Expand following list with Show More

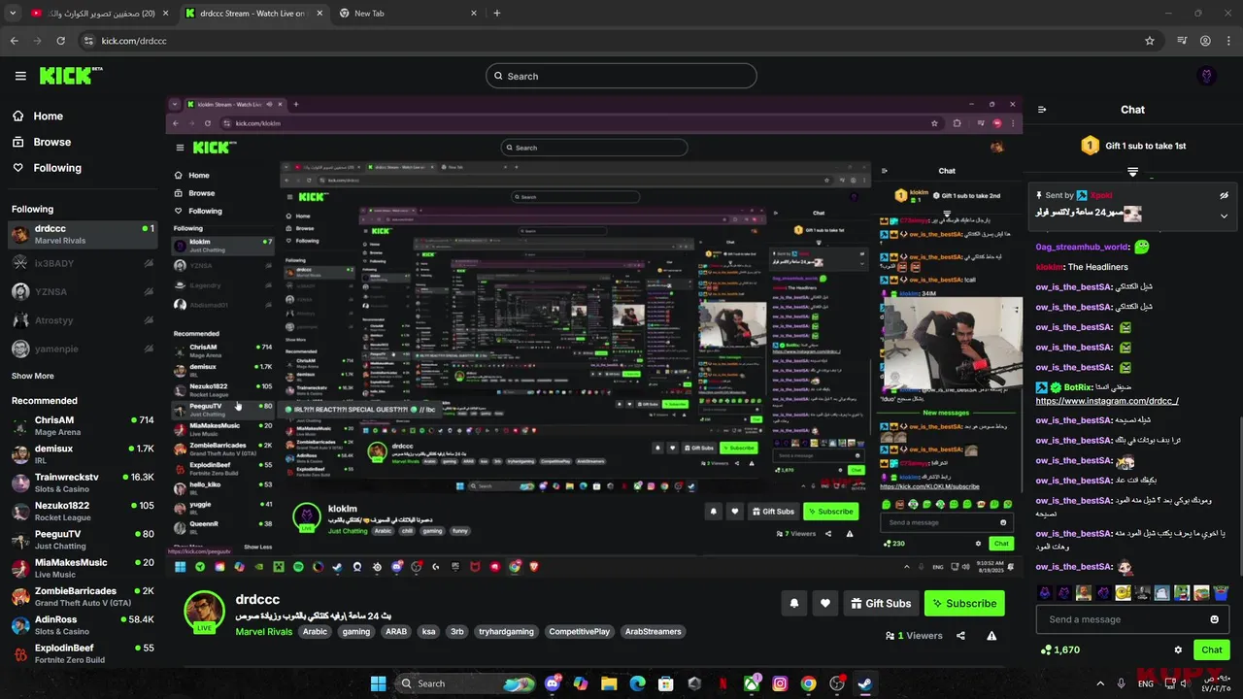click(33, 376)
